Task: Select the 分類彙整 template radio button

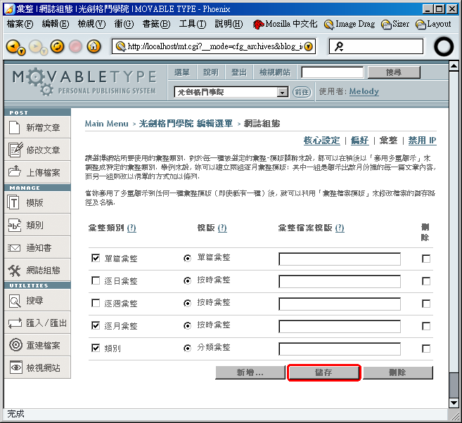Action: click(187, 349)
